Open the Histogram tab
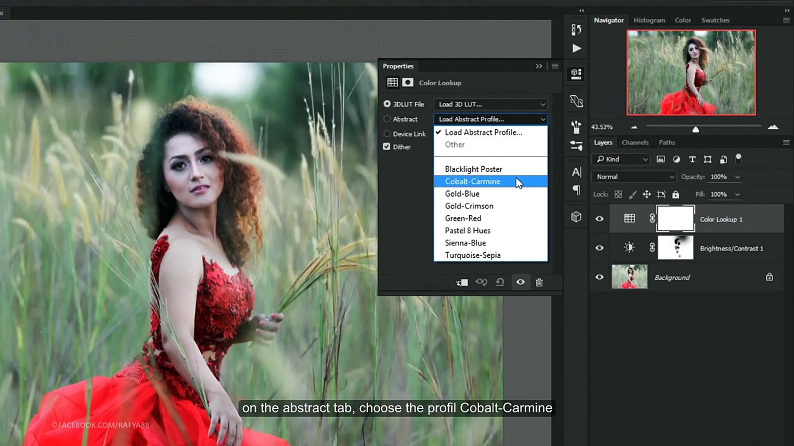The height and width of the screenshot is (446, 794). 649,20
